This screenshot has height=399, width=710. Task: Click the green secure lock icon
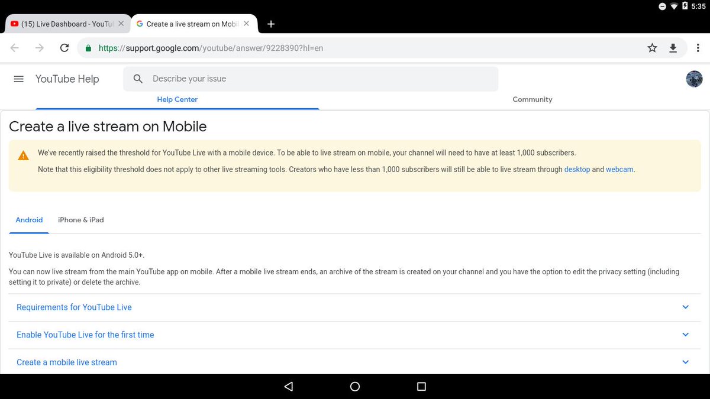coord(89,48)
